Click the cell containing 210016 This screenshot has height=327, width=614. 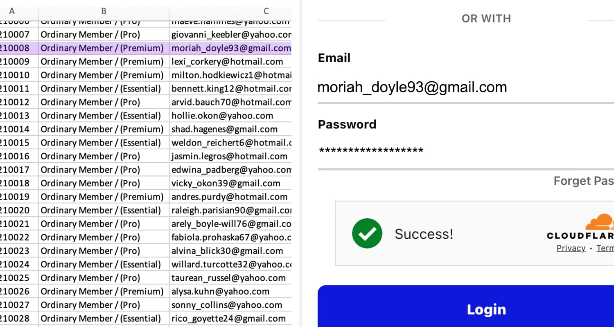pyautogui.click(x=16, y=156)
